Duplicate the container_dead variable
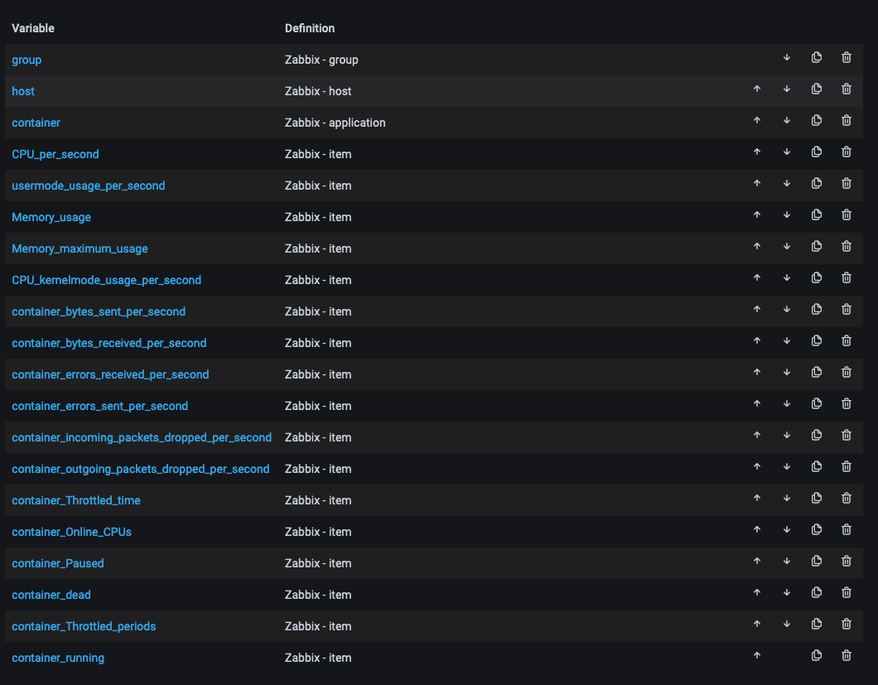Screen dimensions: 878x685 click(816, 593)
